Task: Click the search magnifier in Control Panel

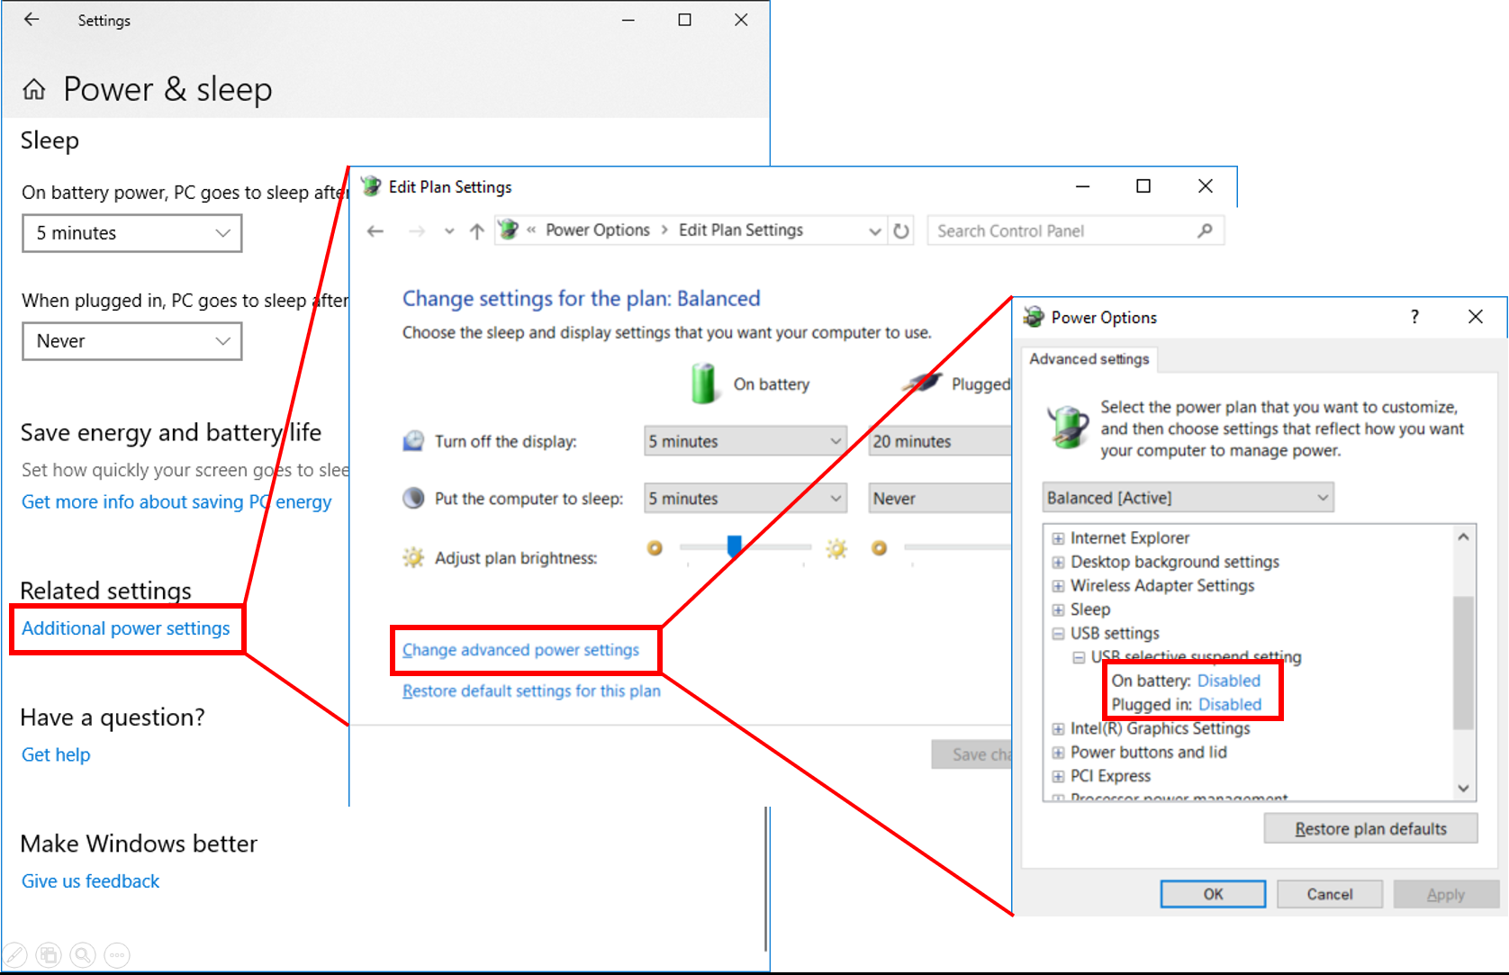Action: click(x=1205, y=231)
